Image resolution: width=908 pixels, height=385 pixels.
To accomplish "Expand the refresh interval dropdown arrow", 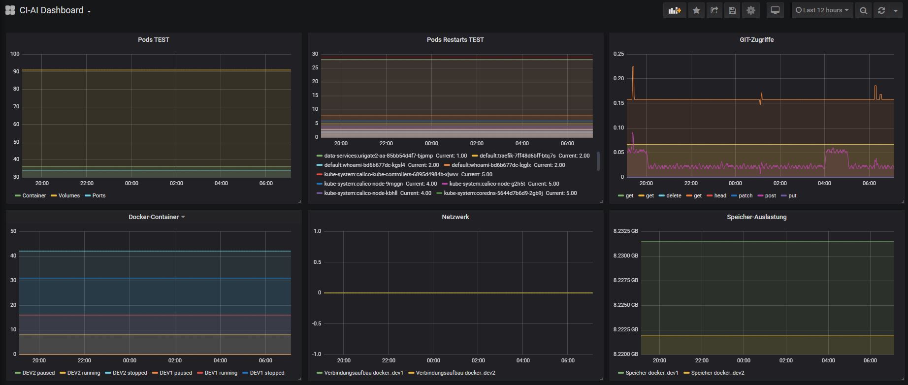I will click(x=895, y=10).
